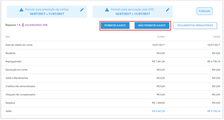Open the Saldo Custeio link R$ 6.481,28

pyautogui.click(x=158, y=111)
